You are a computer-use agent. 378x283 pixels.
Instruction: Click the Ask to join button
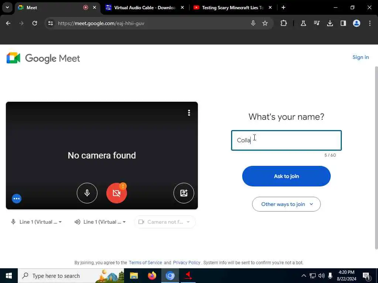point(286,176)
